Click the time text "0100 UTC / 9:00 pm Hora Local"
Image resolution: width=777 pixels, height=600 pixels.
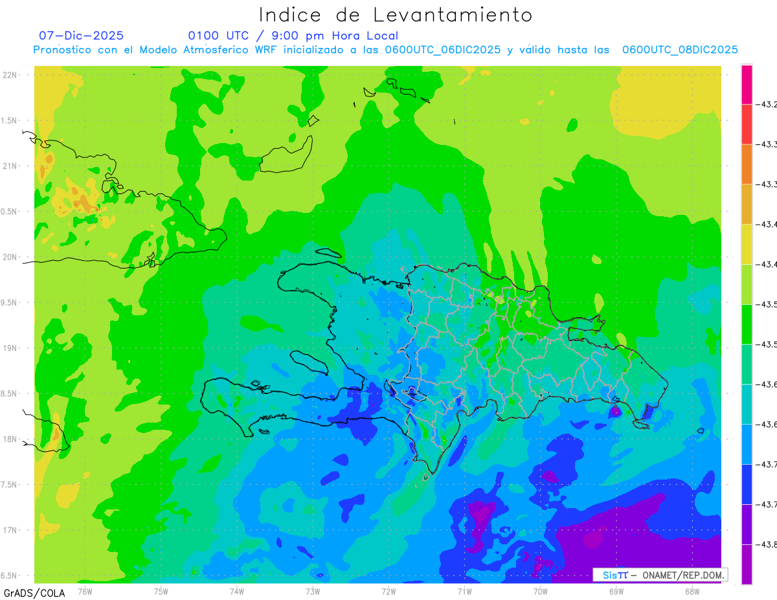click(293, 36)
